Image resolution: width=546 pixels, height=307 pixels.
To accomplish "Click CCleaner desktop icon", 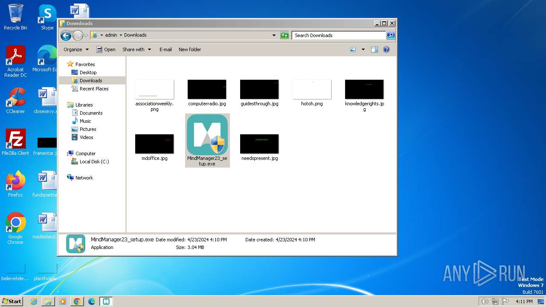I will click(15, 101).
